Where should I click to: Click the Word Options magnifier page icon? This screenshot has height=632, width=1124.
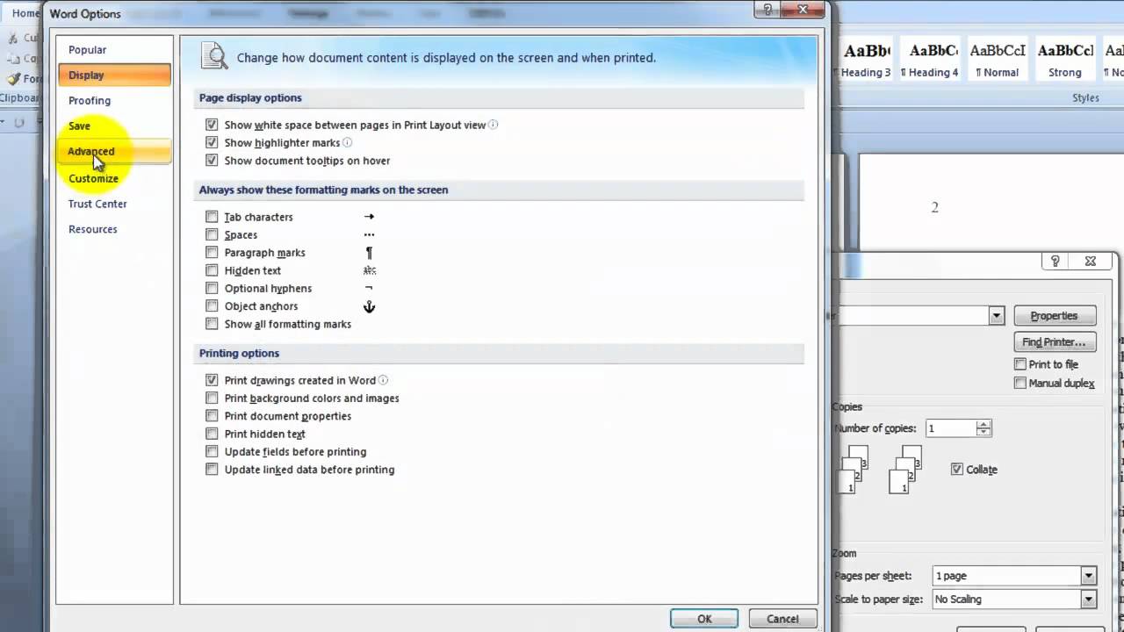point(214,56)
